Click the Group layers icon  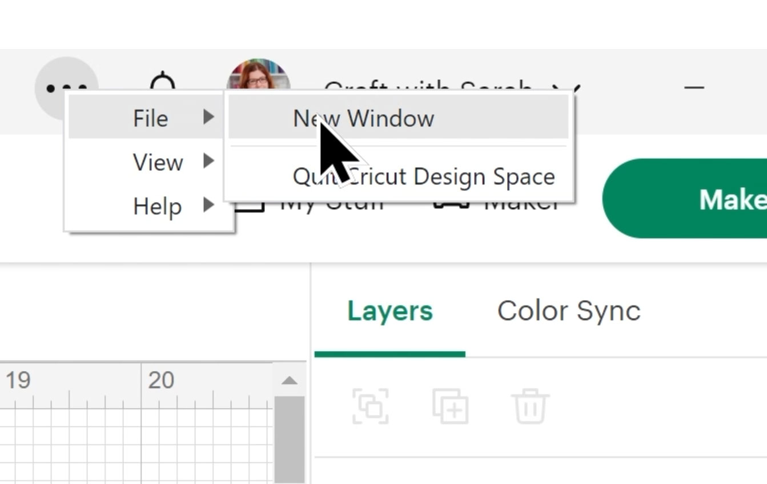tap(370, 406)
